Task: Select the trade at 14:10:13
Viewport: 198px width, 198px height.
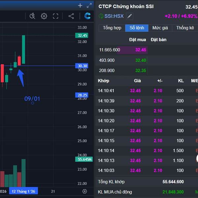Action: pos(147,160)
